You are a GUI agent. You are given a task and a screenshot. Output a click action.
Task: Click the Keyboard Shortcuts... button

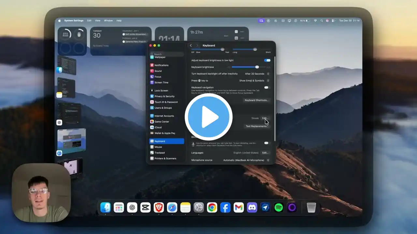click(x=256, y=100)
